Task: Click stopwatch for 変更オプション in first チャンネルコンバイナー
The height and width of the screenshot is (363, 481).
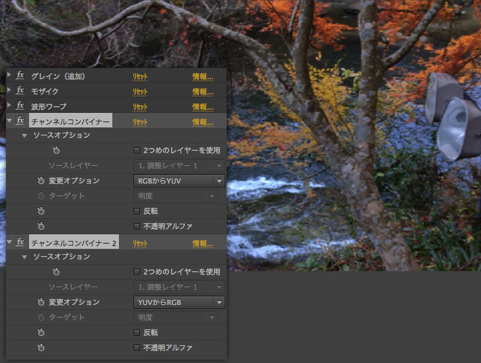Action: click(41, 181)
